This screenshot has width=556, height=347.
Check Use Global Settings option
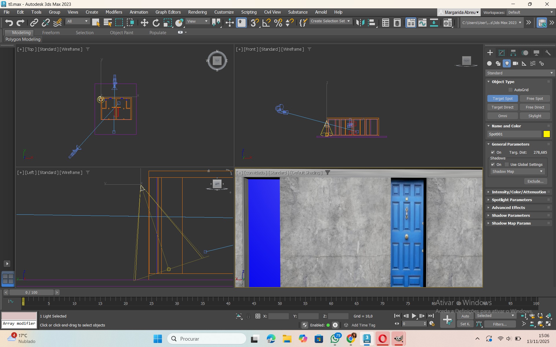click(507, 164)
